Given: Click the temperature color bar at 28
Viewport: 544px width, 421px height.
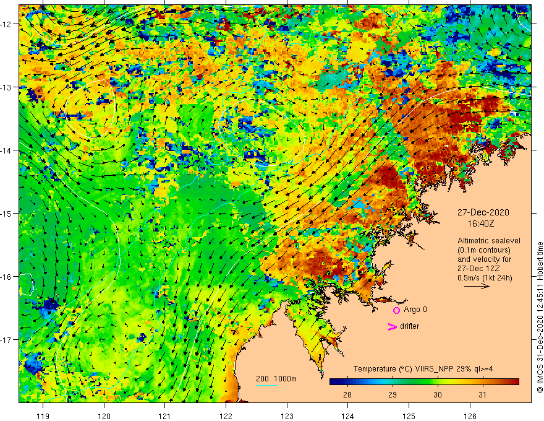Looking at the screenshot, I should click(347, 382).
